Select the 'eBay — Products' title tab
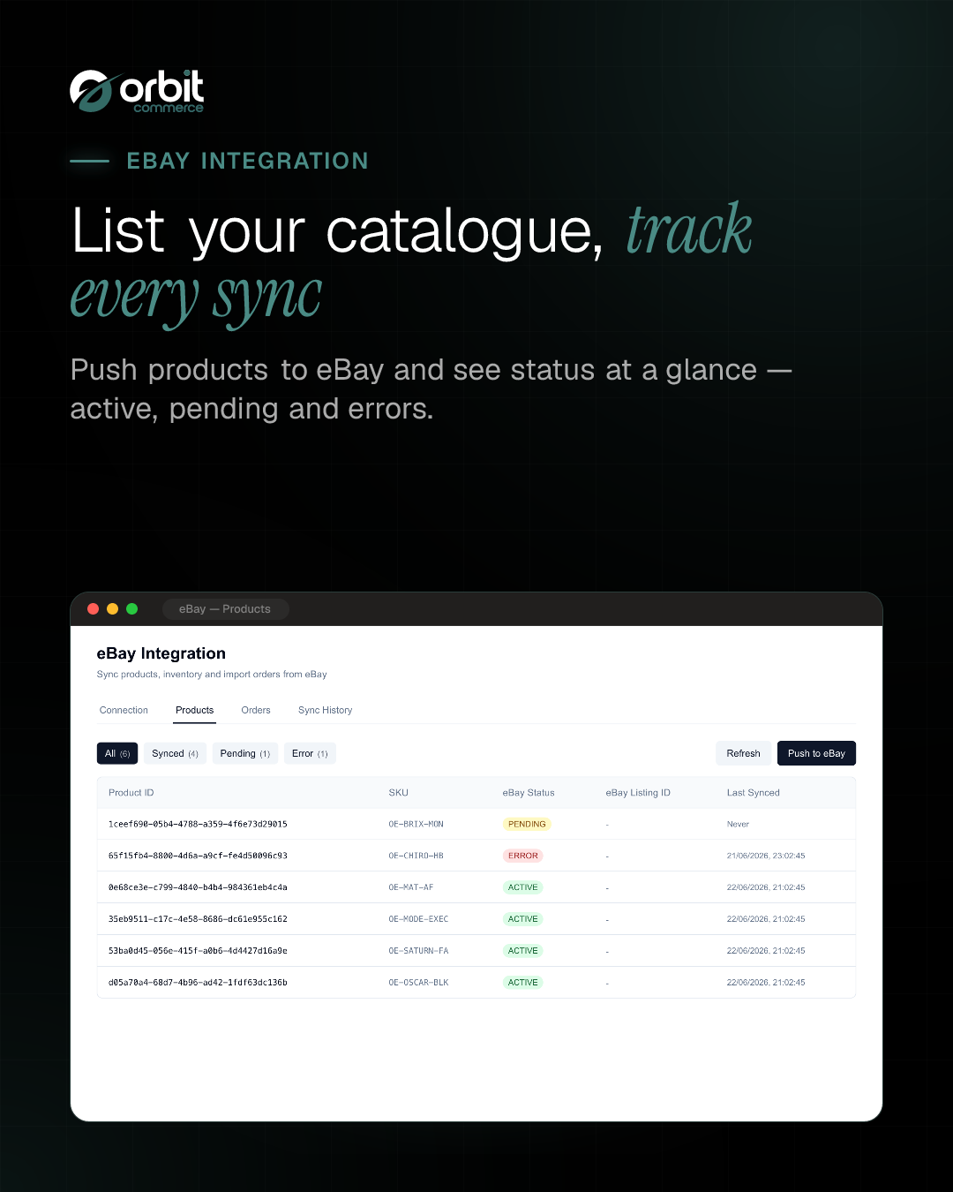The width and height of the screenshot is (953, 1192). click(225, 609)
